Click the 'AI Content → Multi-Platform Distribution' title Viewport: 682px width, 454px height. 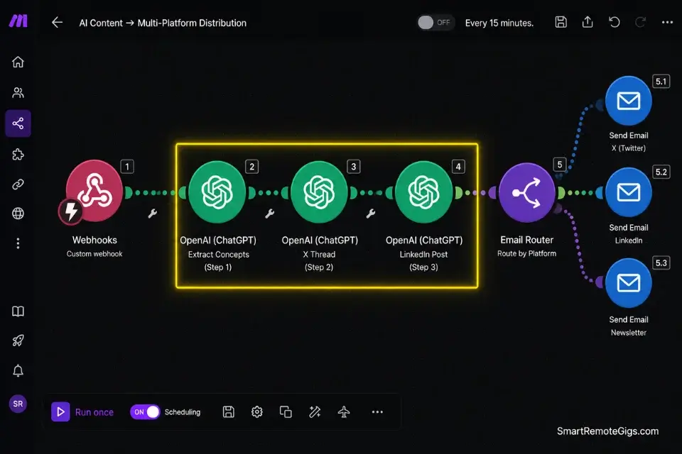coord(163,23)
